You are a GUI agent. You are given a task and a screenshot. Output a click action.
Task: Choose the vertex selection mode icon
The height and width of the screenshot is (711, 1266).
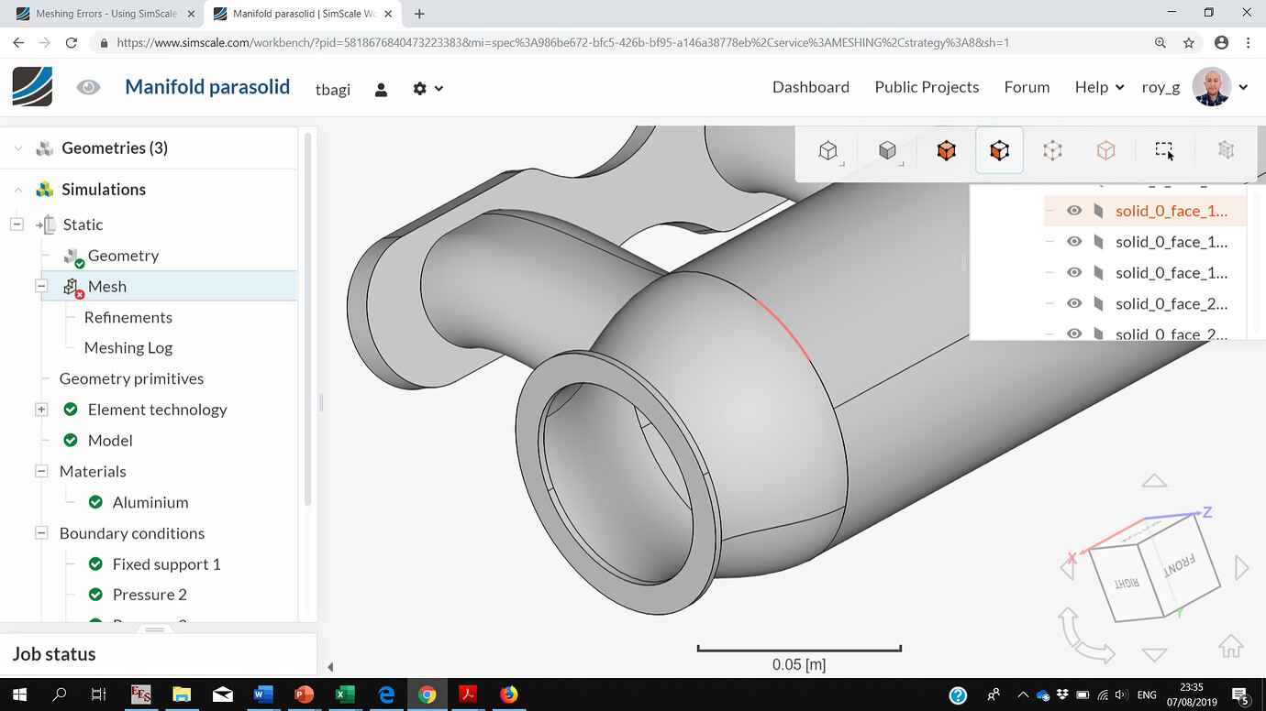1105,149
